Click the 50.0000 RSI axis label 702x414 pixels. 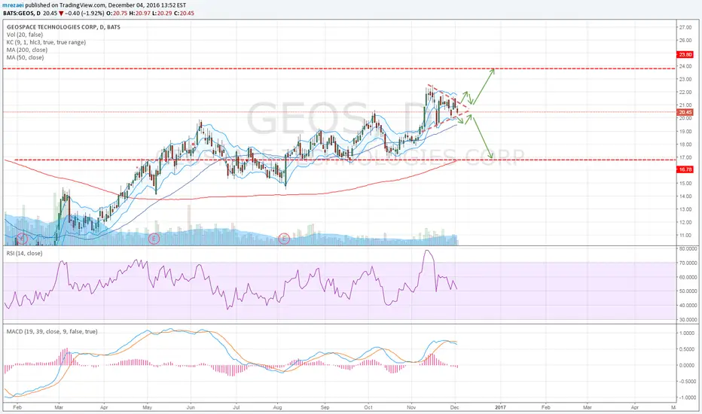coord(688,291)
